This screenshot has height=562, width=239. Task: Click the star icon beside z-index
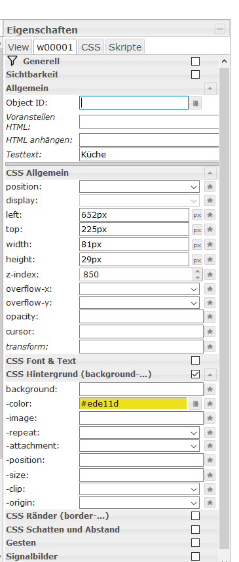point(210,275)
